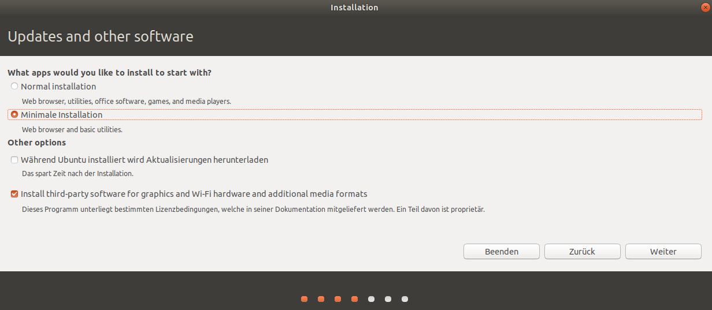This screenshot has width=712, height=310.
Task: Click the Beenden button
Action: pyautogui.click(x=502, y=252)
